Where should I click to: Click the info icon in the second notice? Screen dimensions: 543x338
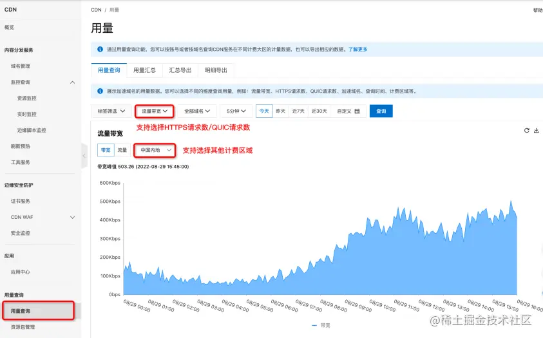[100, 91]
